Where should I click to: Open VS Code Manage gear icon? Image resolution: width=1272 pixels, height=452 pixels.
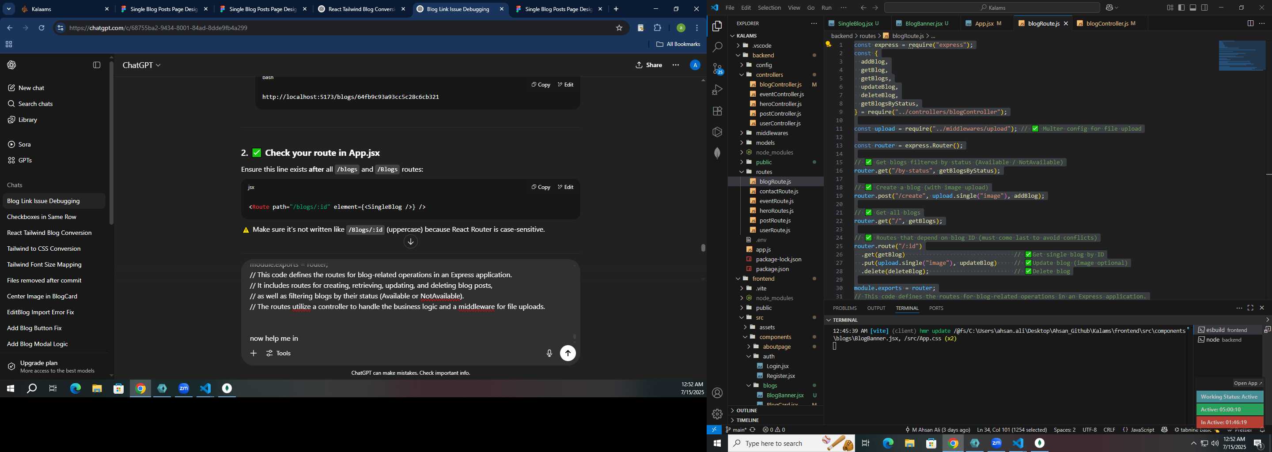[717, 414]
